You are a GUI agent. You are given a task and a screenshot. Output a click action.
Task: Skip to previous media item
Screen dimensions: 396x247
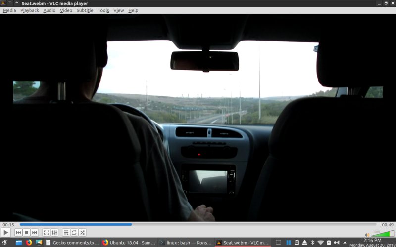tap(18, 232)
